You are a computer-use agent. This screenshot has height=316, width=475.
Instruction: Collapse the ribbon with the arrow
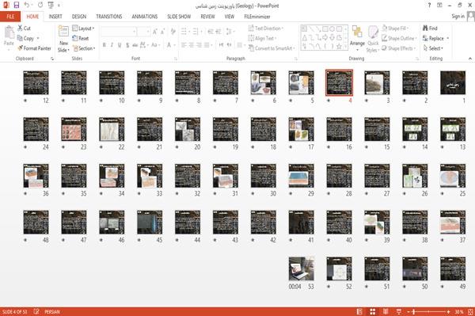click(469, 59)
